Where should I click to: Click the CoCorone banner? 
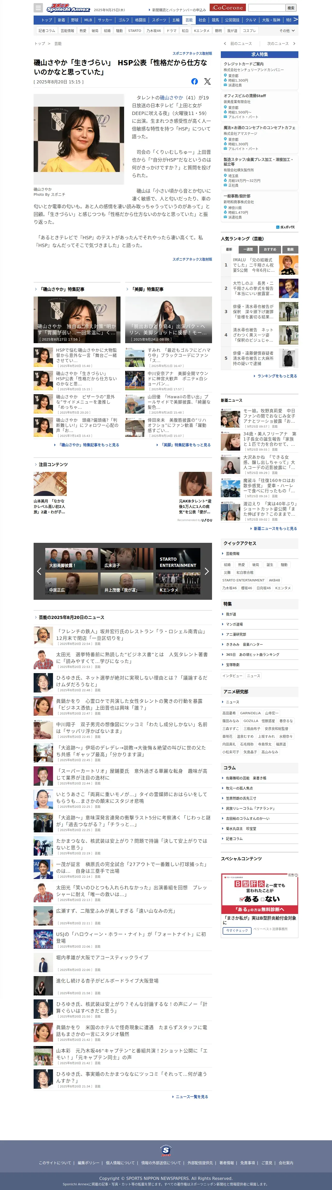tap(228, 8)
